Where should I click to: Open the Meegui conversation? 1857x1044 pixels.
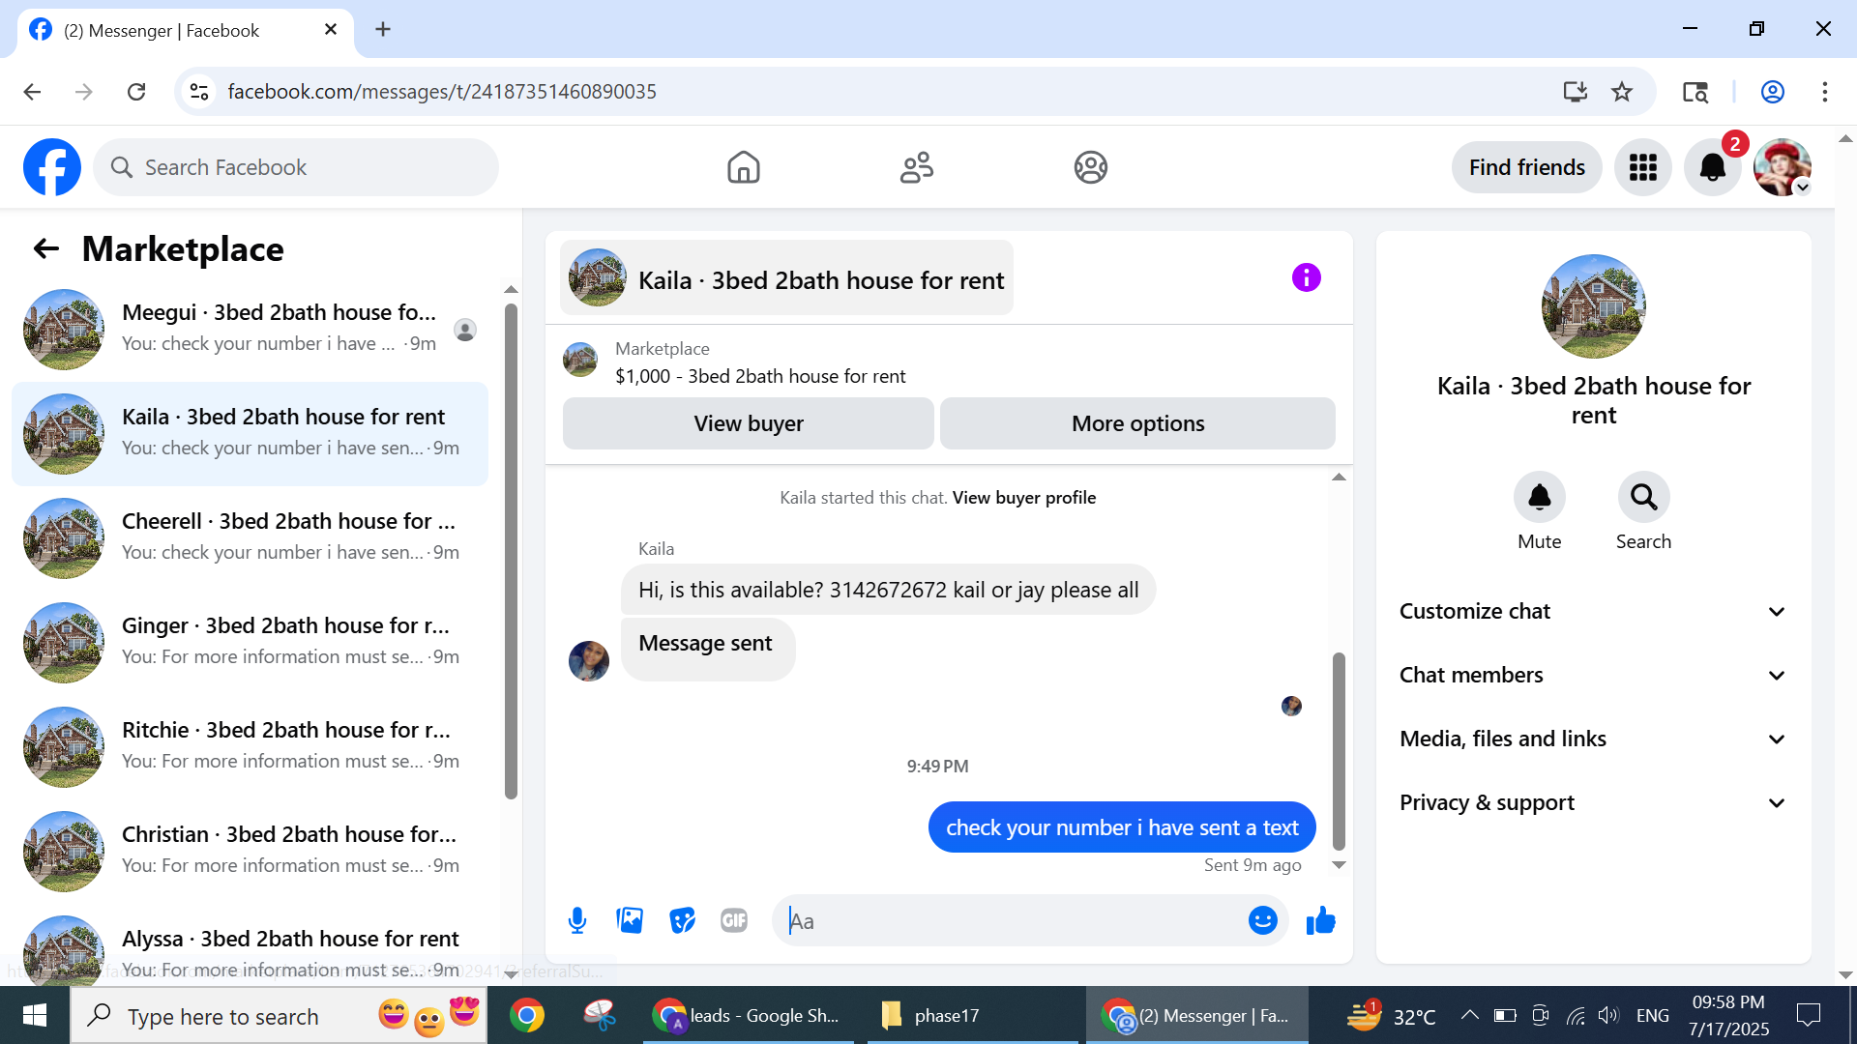coord(250,329)
